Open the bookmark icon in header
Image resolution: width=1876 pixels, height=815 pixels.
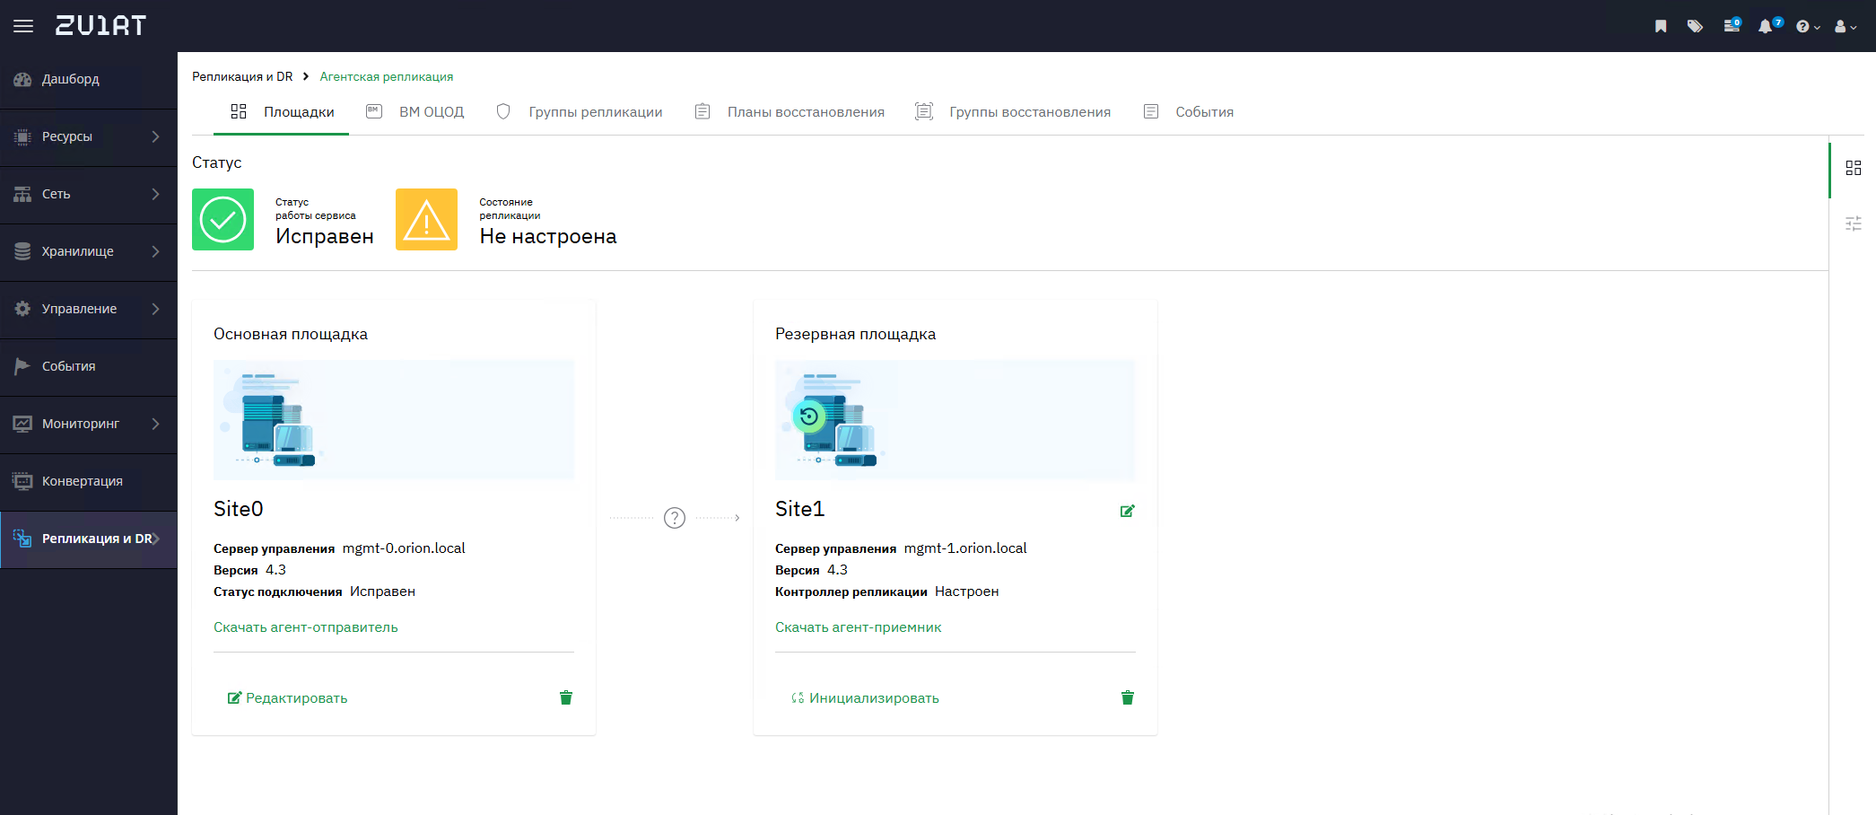coord(1661,26)
